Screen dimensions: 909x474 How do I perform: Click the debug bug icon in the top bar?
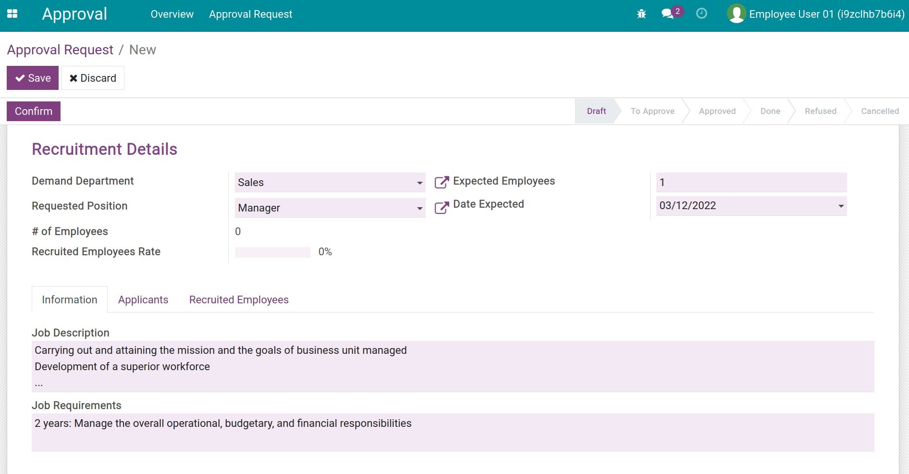coord(641,14)
